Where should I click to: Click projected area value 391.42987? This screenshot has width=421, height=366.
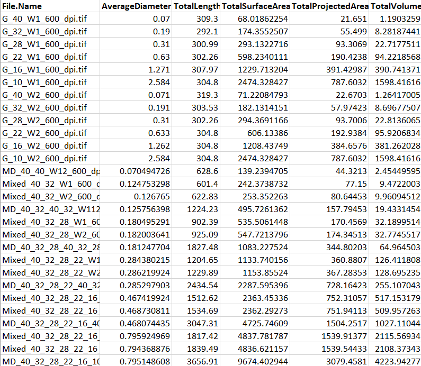click(329, 69)
